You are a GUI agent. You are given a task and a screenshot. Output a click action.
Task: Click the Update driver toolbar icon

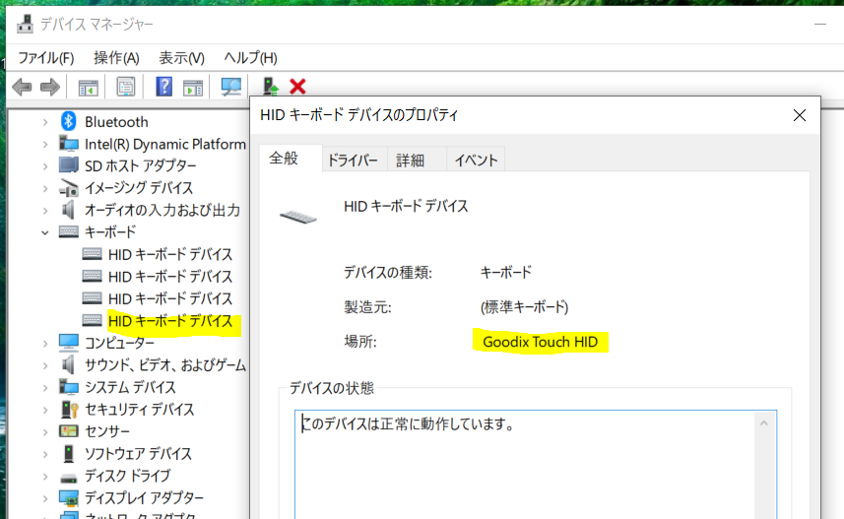pyautogui.click(x=270, y=87)
